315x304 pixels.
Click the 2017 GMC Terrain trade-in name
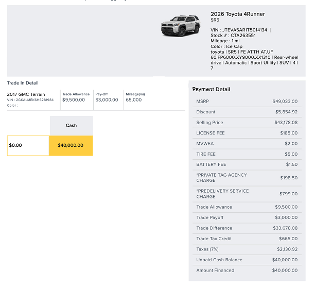click(x=26, y=94)
